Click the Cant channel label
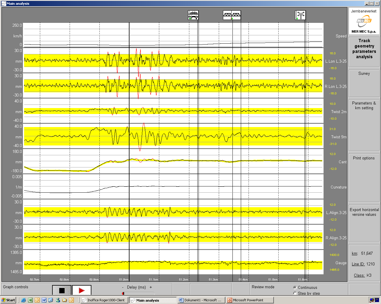This screenshot has height=304, width=381. (343, 162)
